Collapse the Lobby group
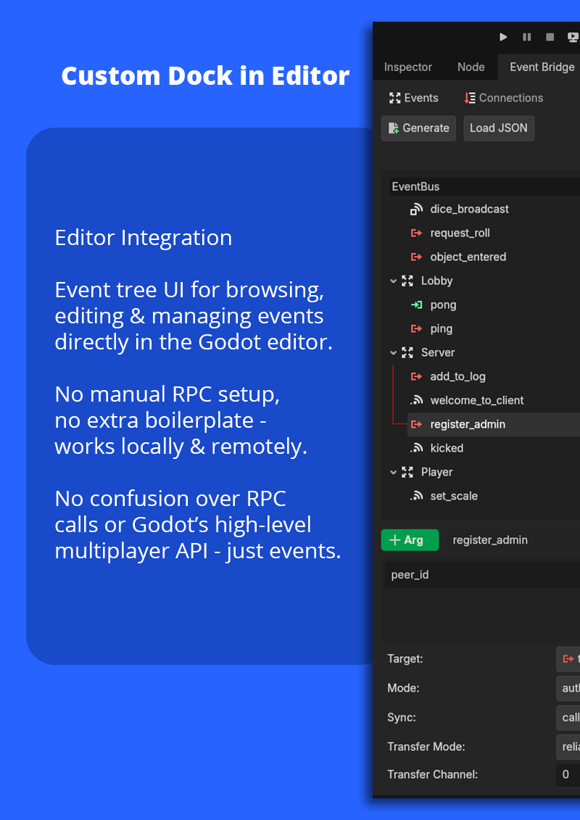This screenshot has height=820, width=580. (x=393, y=281)
